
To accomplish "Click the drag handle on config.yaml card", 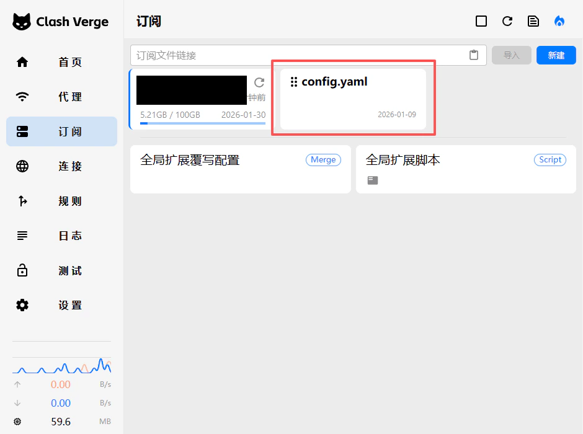I will click(x=294, y=81).
